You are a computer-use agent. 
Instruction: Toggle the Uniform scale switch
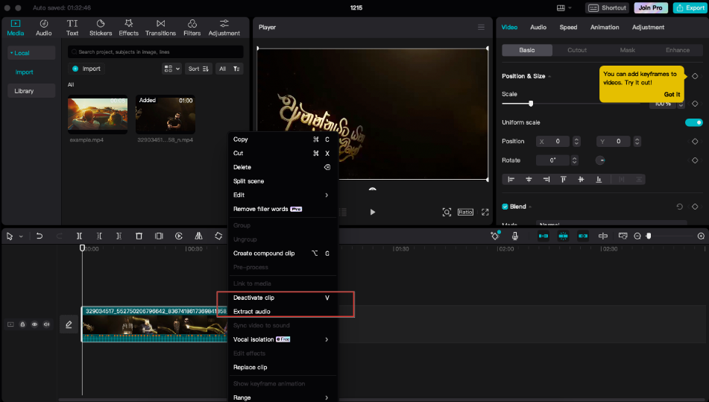(693, 122)
